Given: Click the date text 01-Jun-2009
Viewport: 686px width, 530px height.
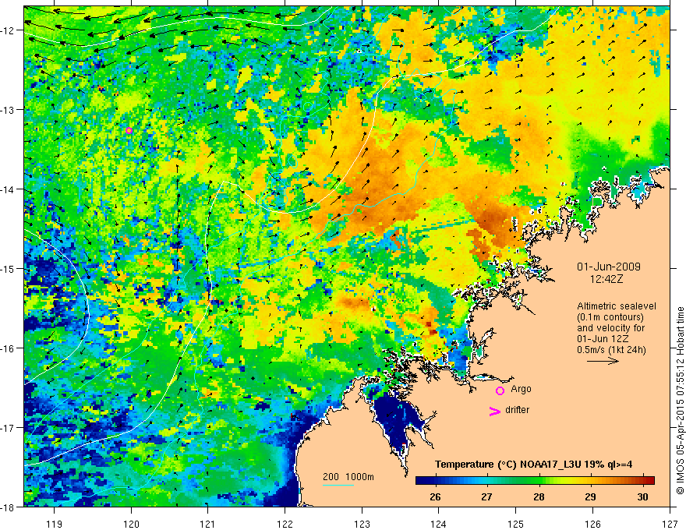Looking at the screenshot, I should pyautogui.click(x=609, y=267).
